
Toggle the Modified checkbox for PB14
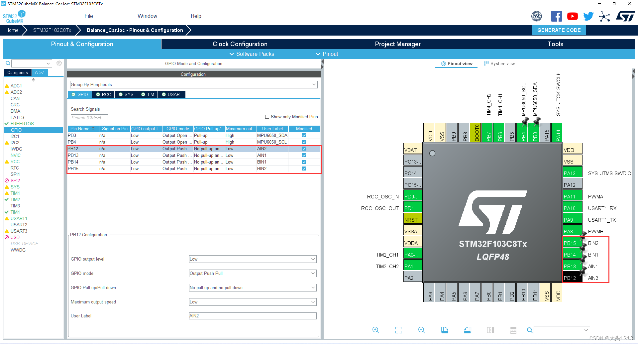[304, 162]
